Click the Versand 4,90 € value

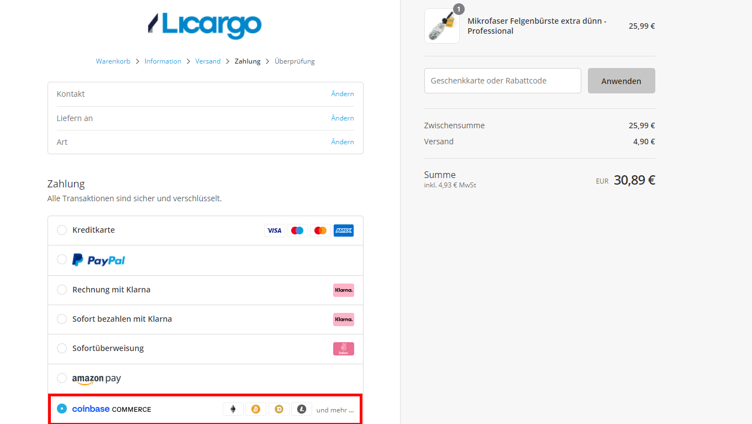tap(644, 142)
